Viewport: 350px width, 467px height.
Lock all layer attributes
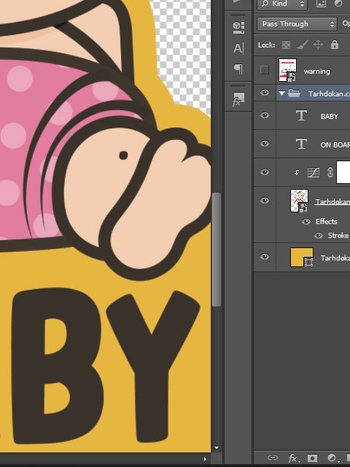tap(335, 45)
